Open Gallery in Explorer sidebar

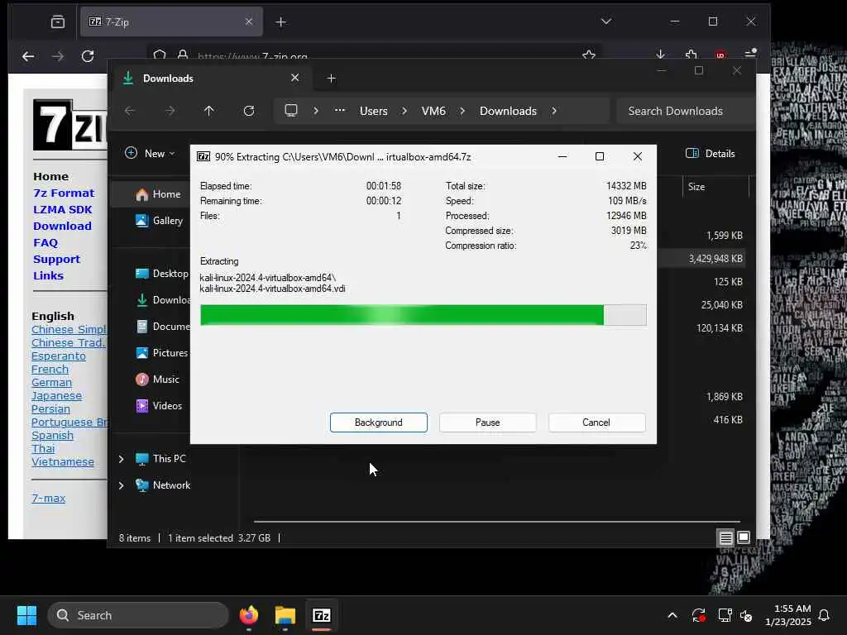pyautogui.click(x=160, y=220)
